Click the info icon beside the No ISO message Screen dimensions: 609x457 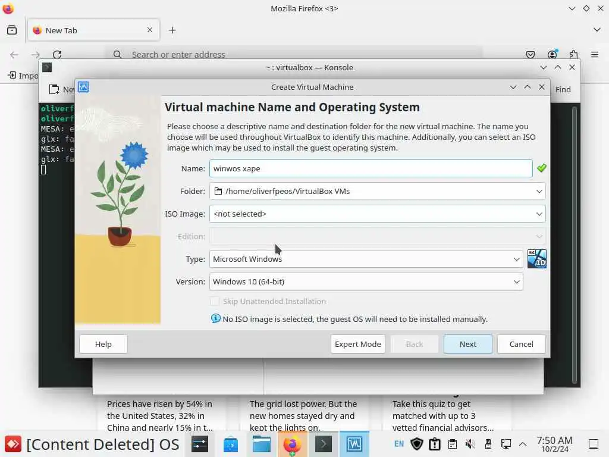[x=215, y=319]
